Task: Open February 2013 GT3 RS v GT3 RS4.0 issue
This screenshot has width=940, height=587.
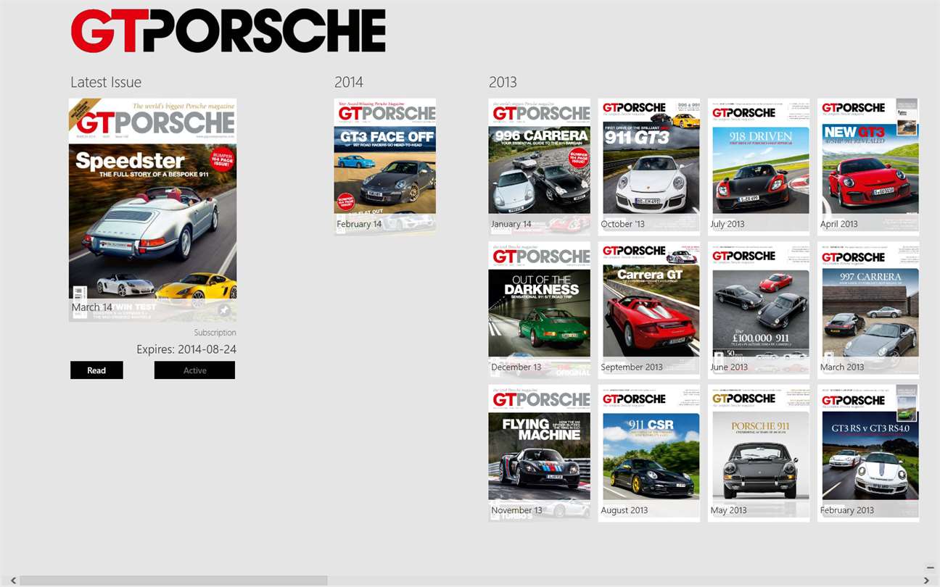Action: (x=868, y=453)
